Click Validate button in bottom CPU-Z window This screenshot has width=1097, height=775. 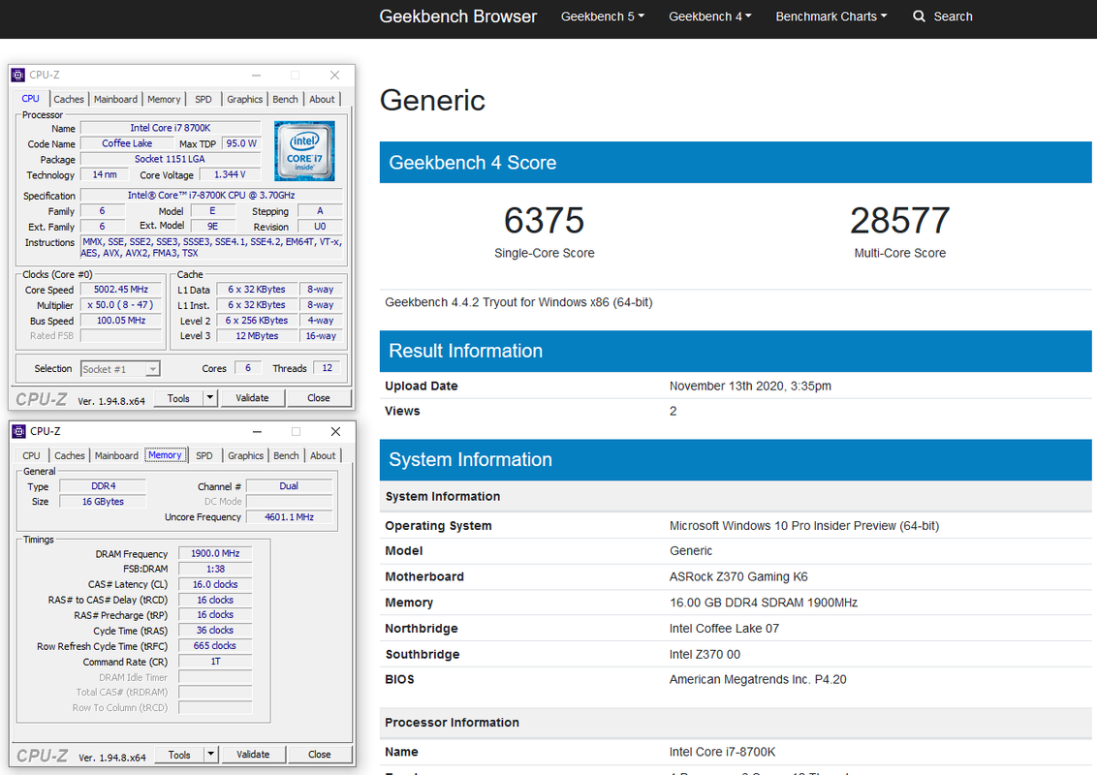[x=253, y=754]
